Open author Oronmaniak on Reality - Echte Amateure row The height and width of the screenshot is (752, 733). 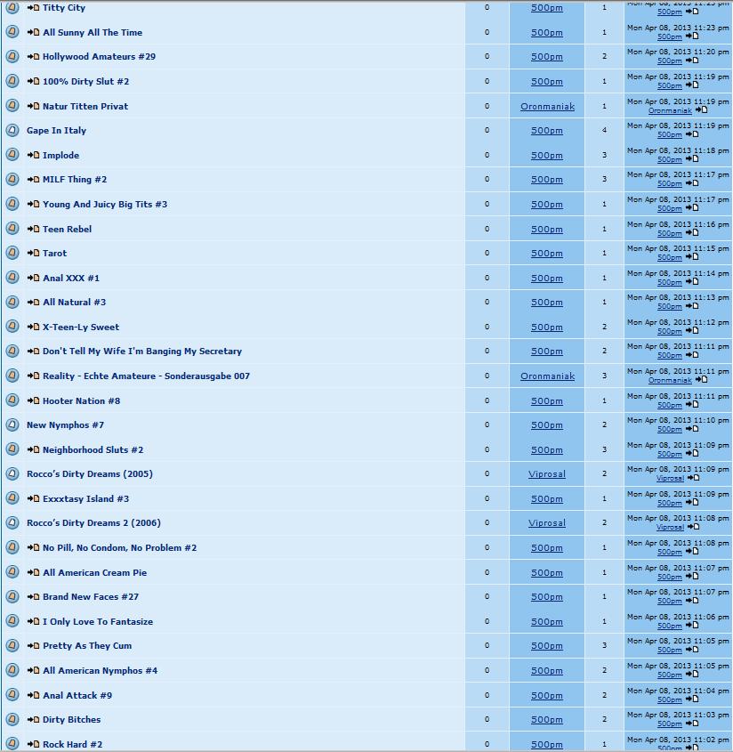pos(547,376)
